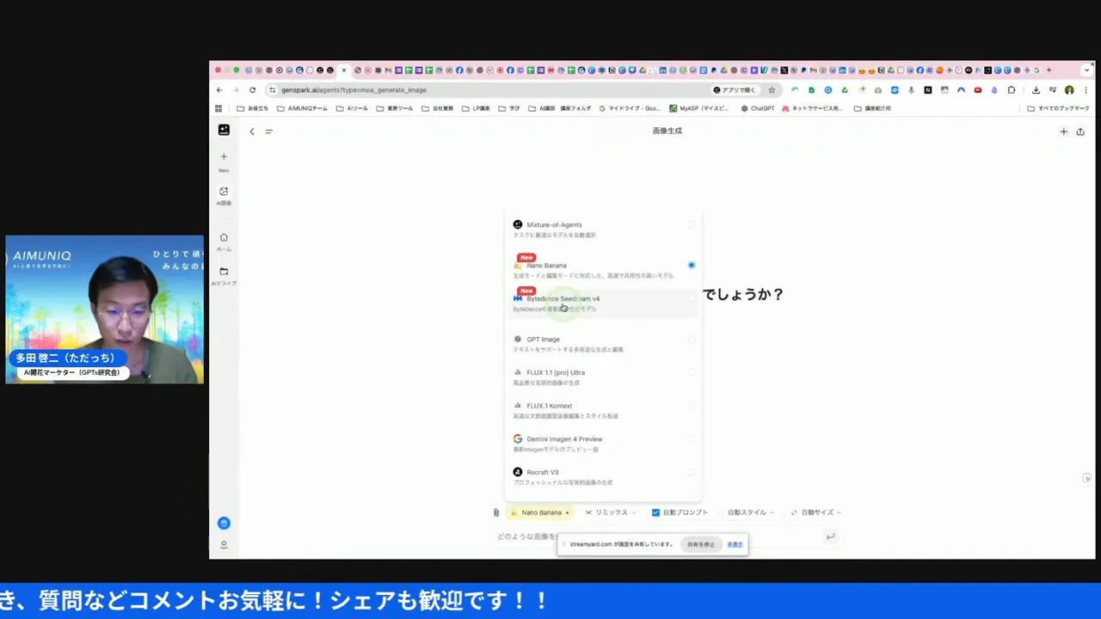Open the お役立ち bookmark folder
The width and height of the screenshot is (1101, 619).
point(253,108)
